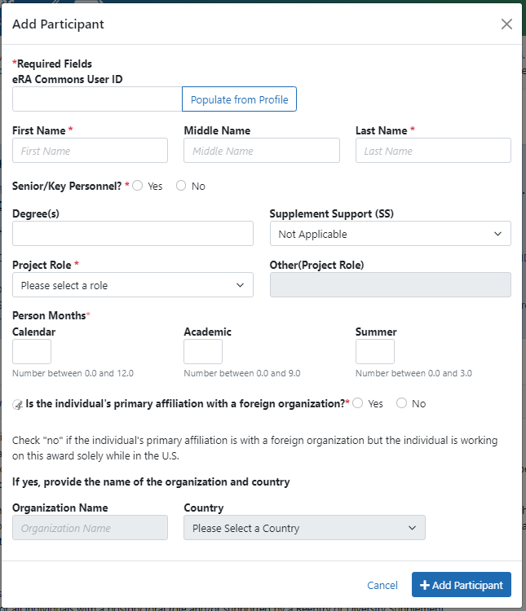Choose No for foreign organization affiliation
The image size is (526, 611).
402,403
